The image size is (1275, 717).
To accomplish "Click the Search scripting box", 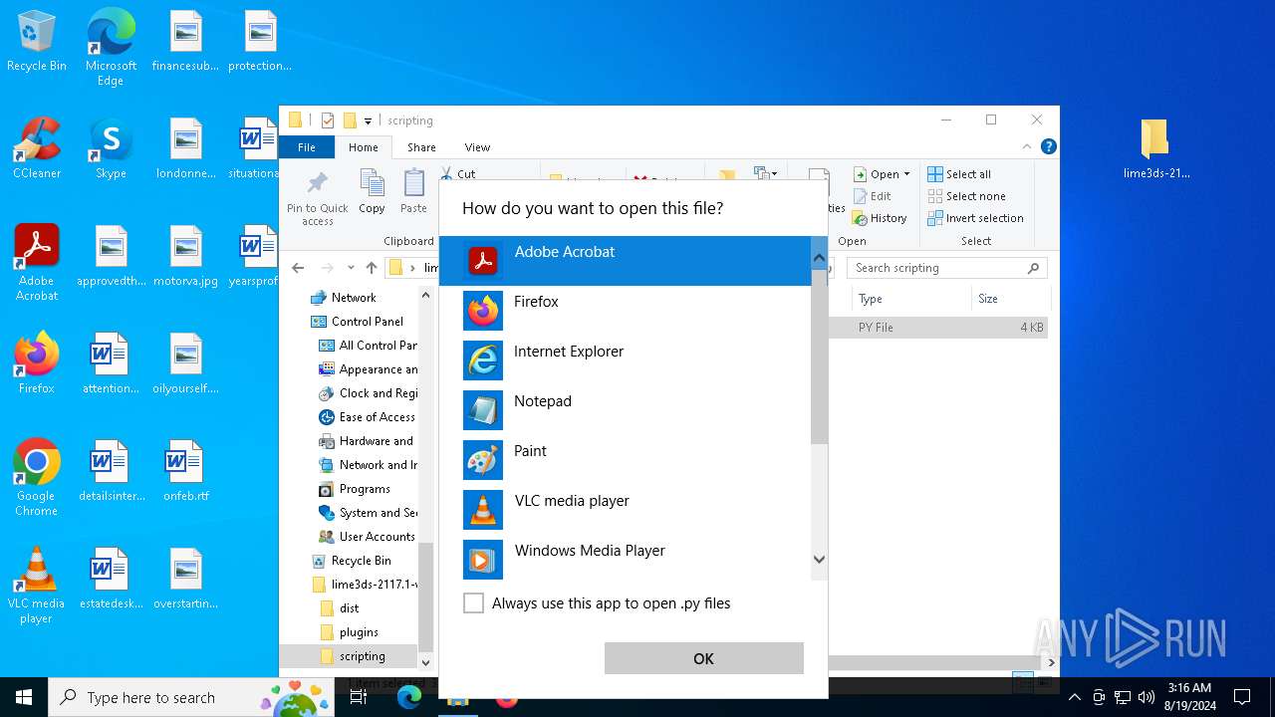I will click(x=946, y=268).
